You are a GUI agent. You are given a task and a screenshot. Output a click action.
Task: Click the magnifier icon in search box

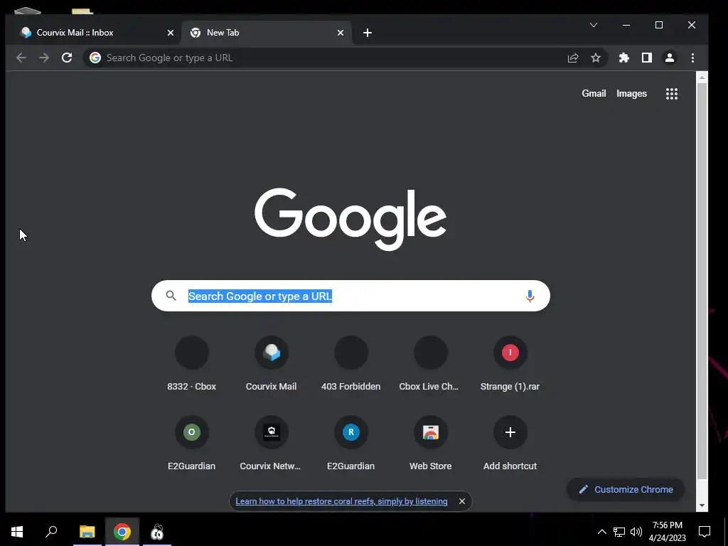tap(171, 296)
